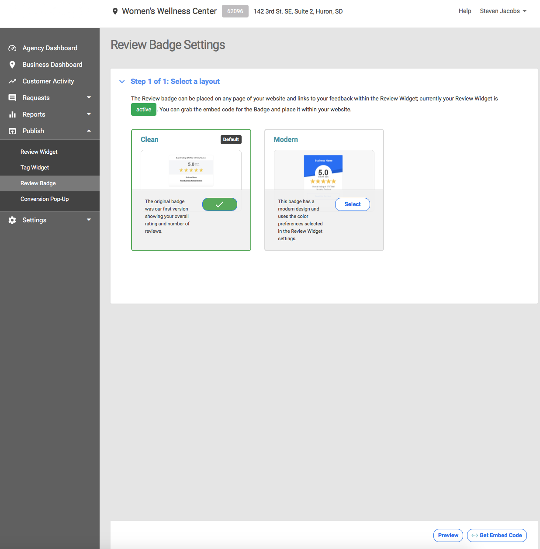
Task: Click the Business Dashboard pin icon
Action: click(x=12, y=65)
